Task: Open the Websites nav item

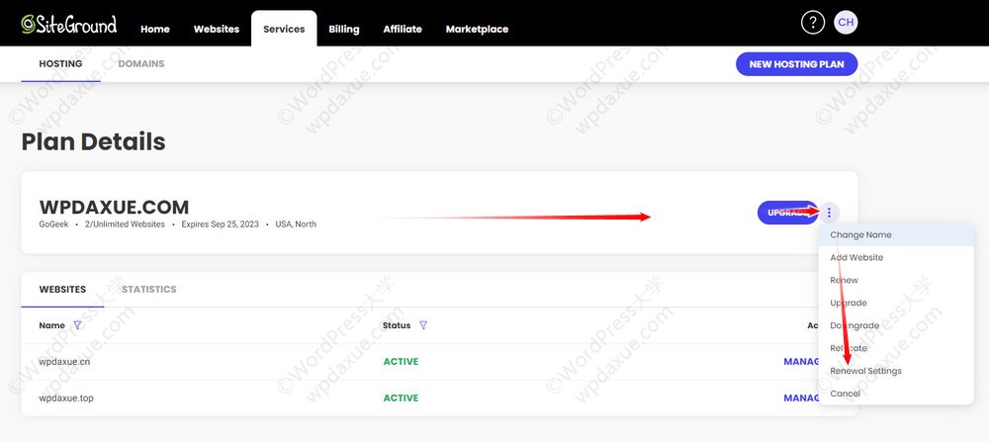Action: pyautogui.click(x=217, y=29)
